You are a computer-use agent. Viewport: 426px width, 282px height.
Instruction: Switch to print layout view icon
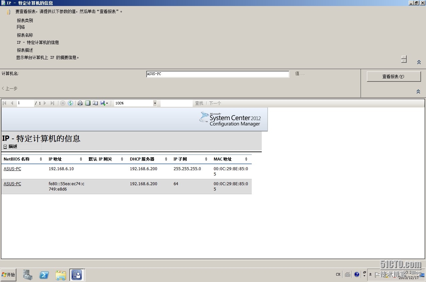tap(88, 103)
